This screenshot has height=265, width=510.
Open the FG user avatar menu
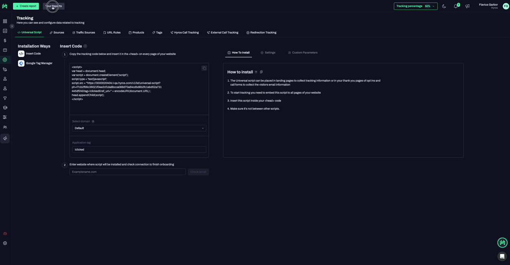pos(506,6)
